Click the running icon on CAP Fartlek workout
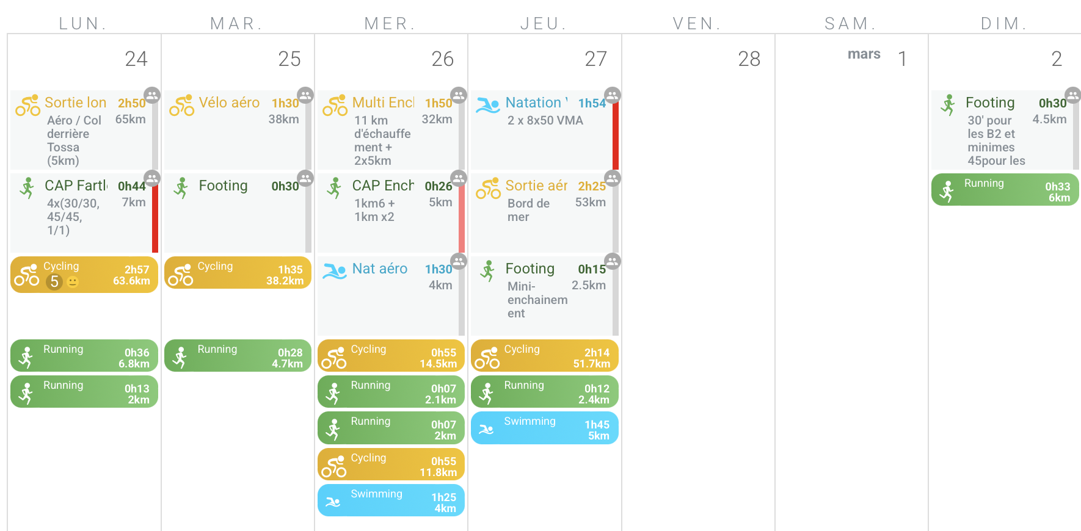 (x=27, y=188)
